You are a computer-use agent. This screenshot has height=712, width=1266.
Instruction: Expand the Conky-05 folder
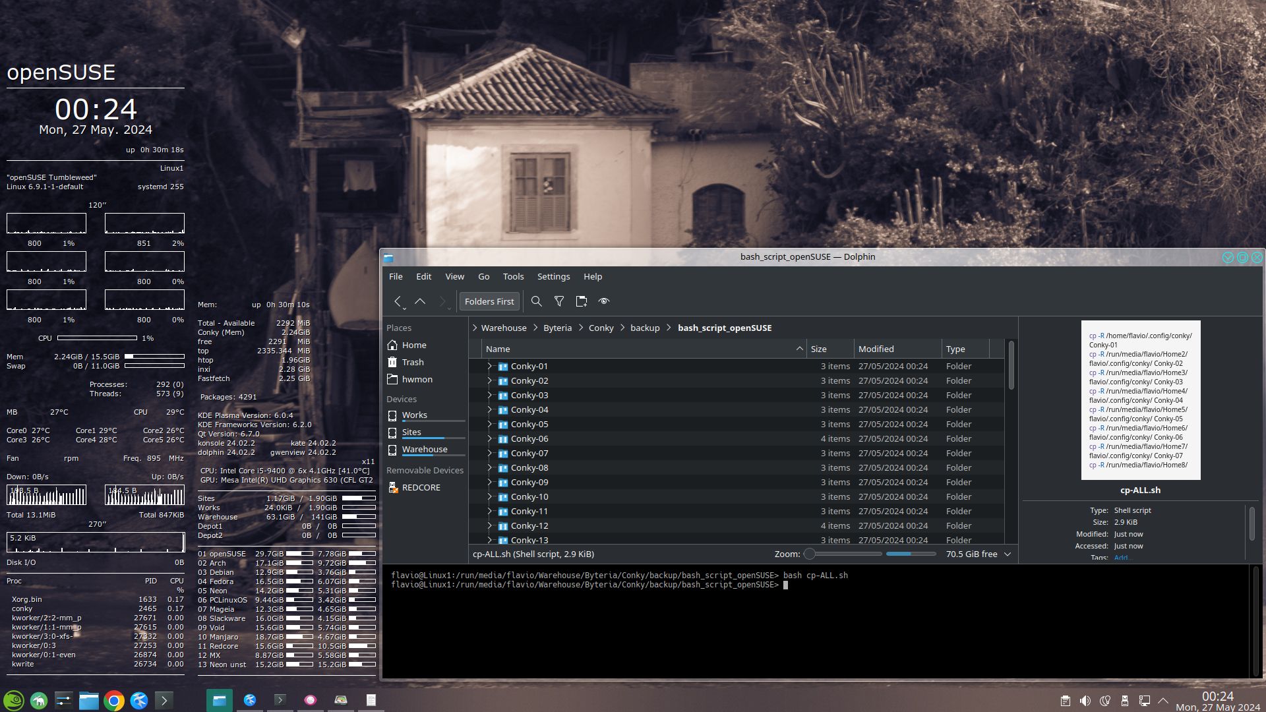pyautogui.click(x=489, y=424)
